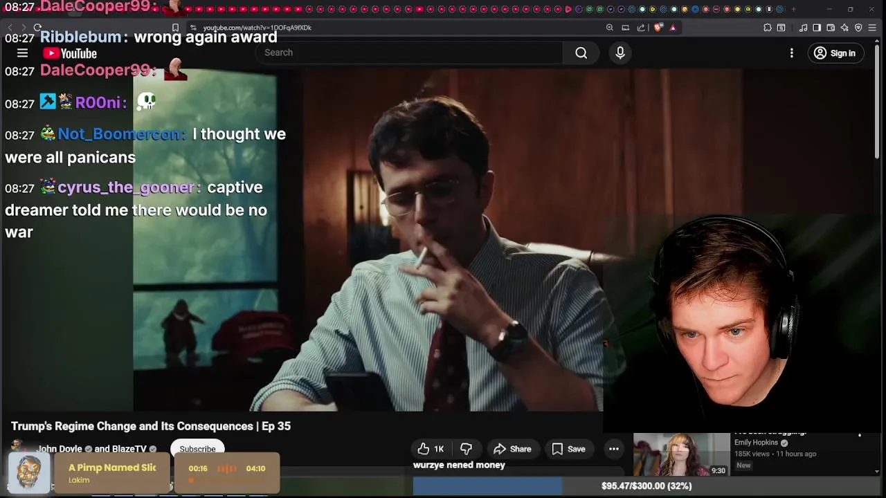Open more actions ellipsis under video
Image resolution: width=886 pixels, height=498 pixels.
coord(614,449)
